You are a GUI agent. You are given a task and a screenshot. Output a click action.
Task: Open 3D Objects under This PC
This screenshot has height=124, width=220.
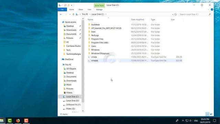(x=71, y=69)
